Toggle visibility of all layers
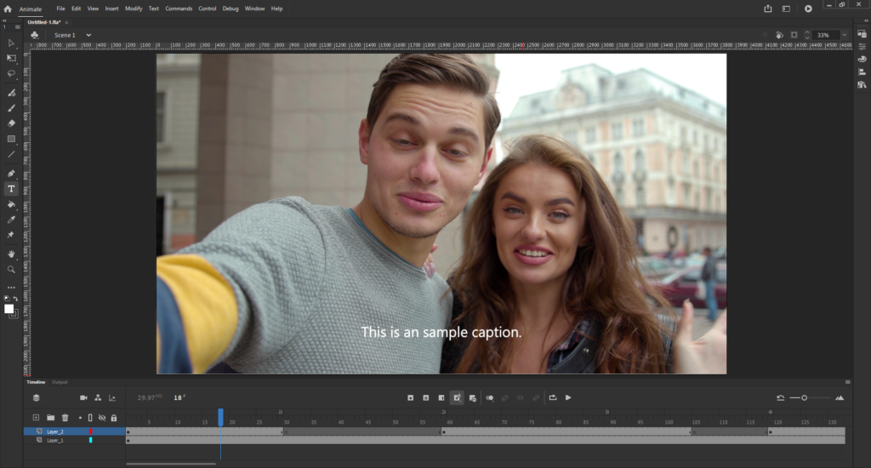Screen dimensions: 871x468 pyautogui.click(x=101, y=418)
